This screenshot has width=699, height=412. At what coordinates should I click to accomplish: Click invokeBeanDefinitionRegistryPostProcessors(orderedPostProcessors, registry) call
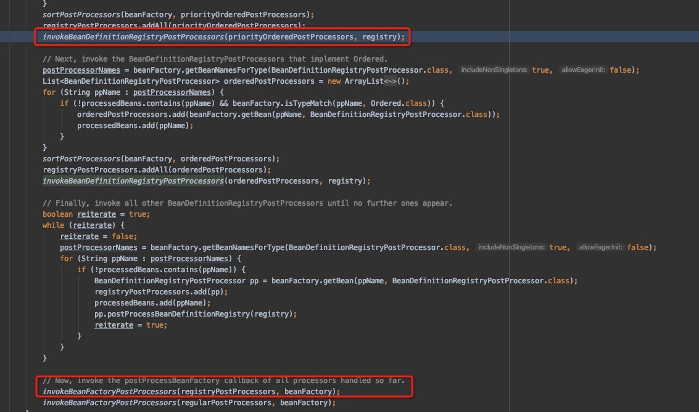[207, 181]
